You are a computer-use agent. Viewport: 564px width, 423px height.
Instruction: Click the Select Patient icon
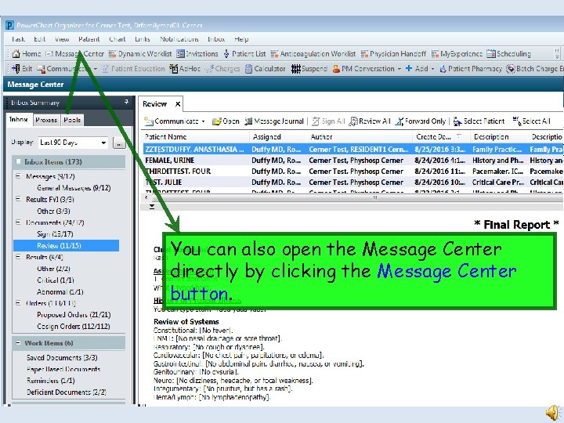(457, 121)
